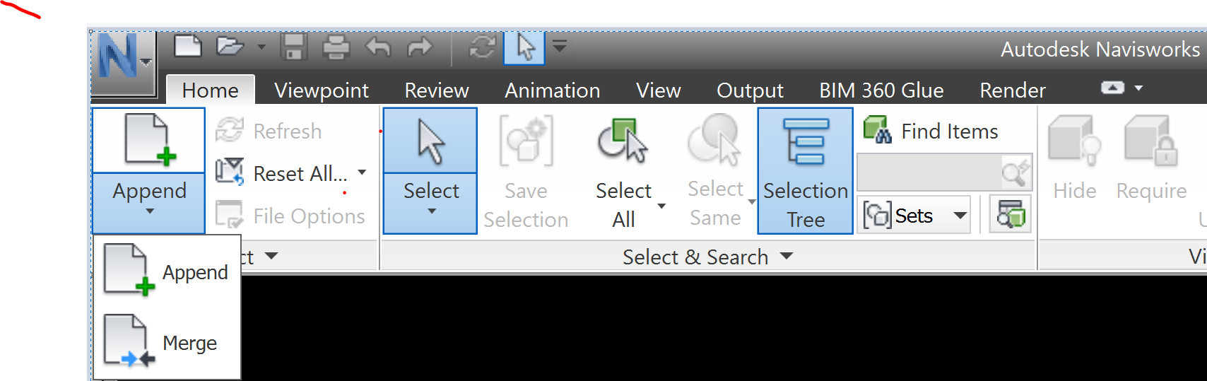Click the Print icon in quick access toolbar
Image resolution: width=1207 pixels, height=381 pixels.
[x=336, y=47]
